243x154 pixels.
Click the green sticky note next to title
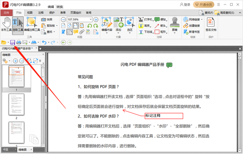coord(169,65)
